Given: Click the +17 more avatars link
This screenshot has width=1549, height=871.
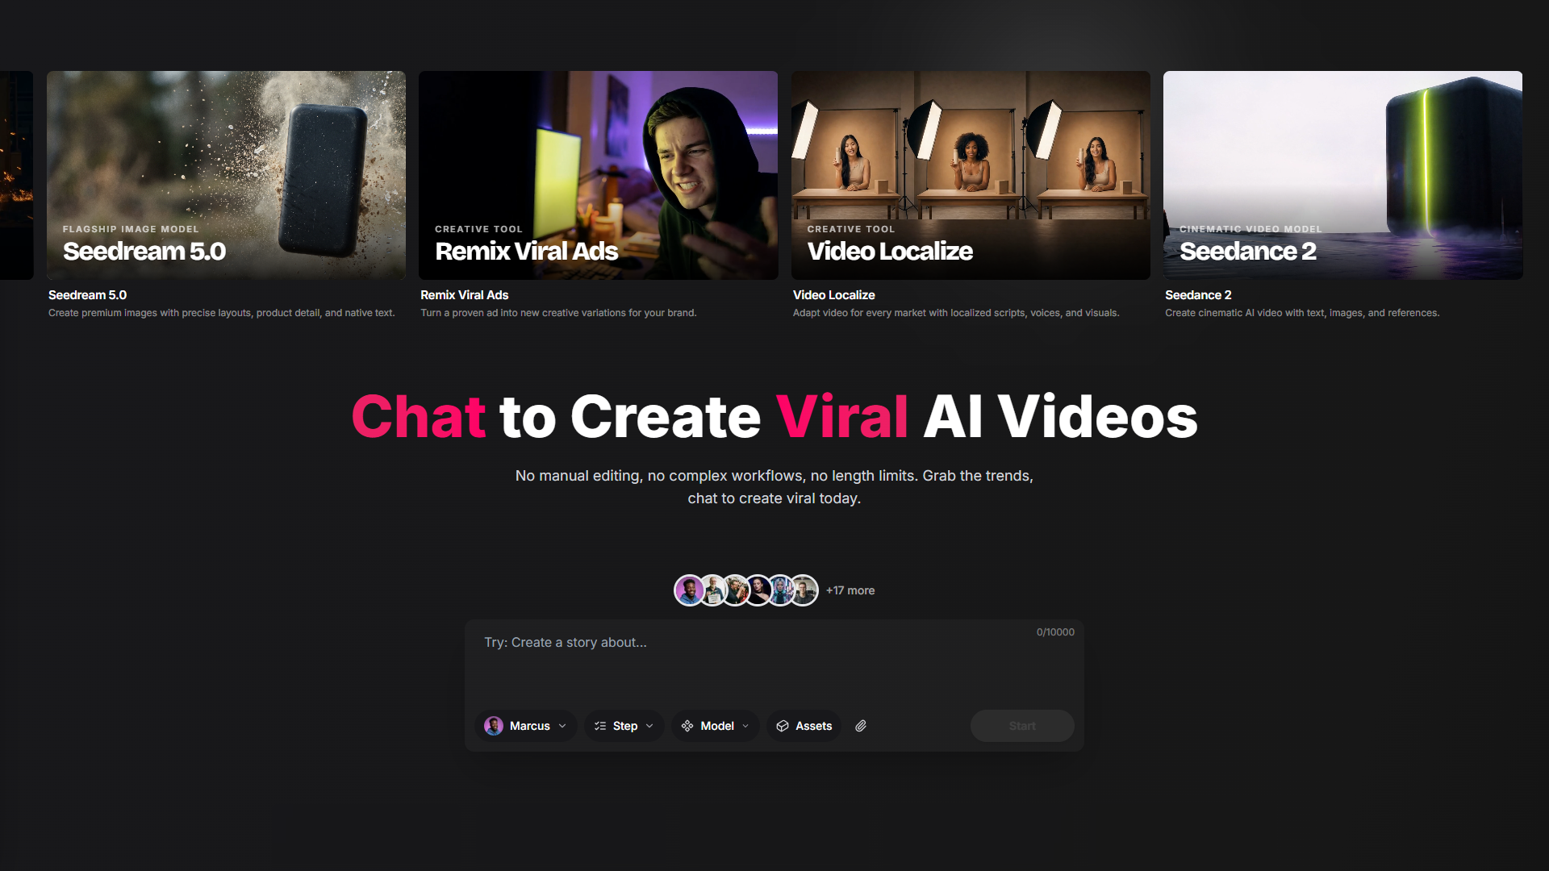Looking at the screenshot, I should click(850, 590).
